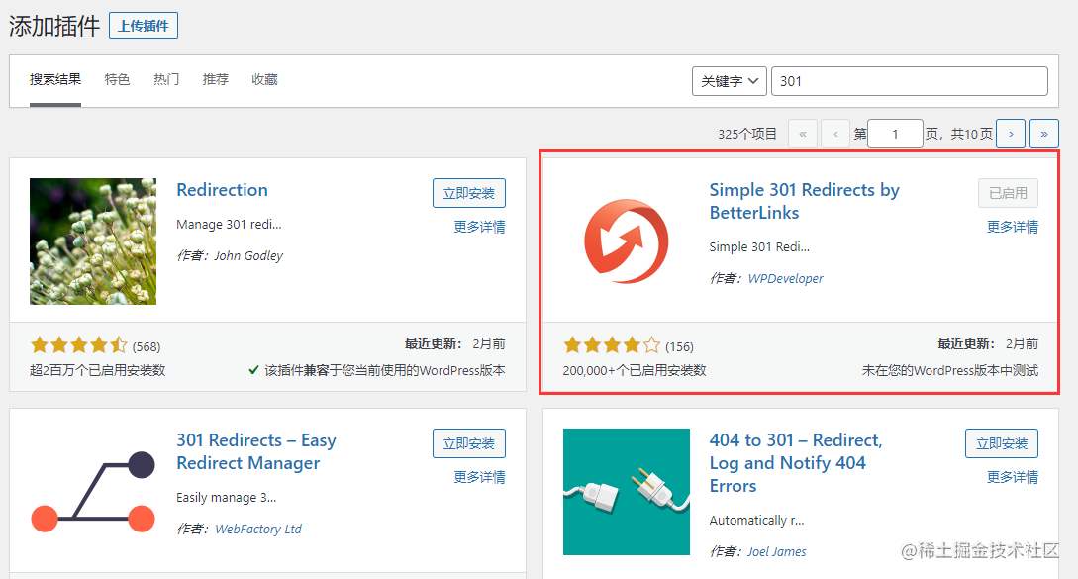Open the 热门 popular tab
1078x579 pixels.
point(166,80)
